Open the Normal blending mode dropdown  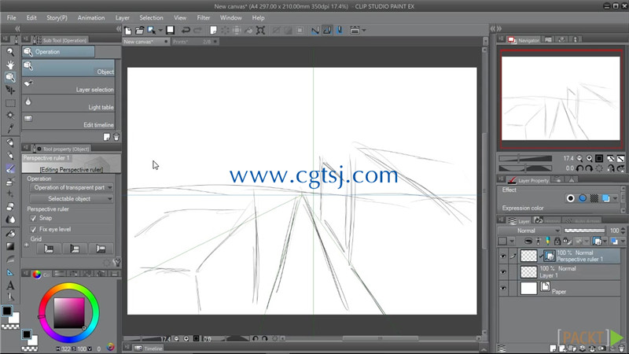click(x=528, y=230)
